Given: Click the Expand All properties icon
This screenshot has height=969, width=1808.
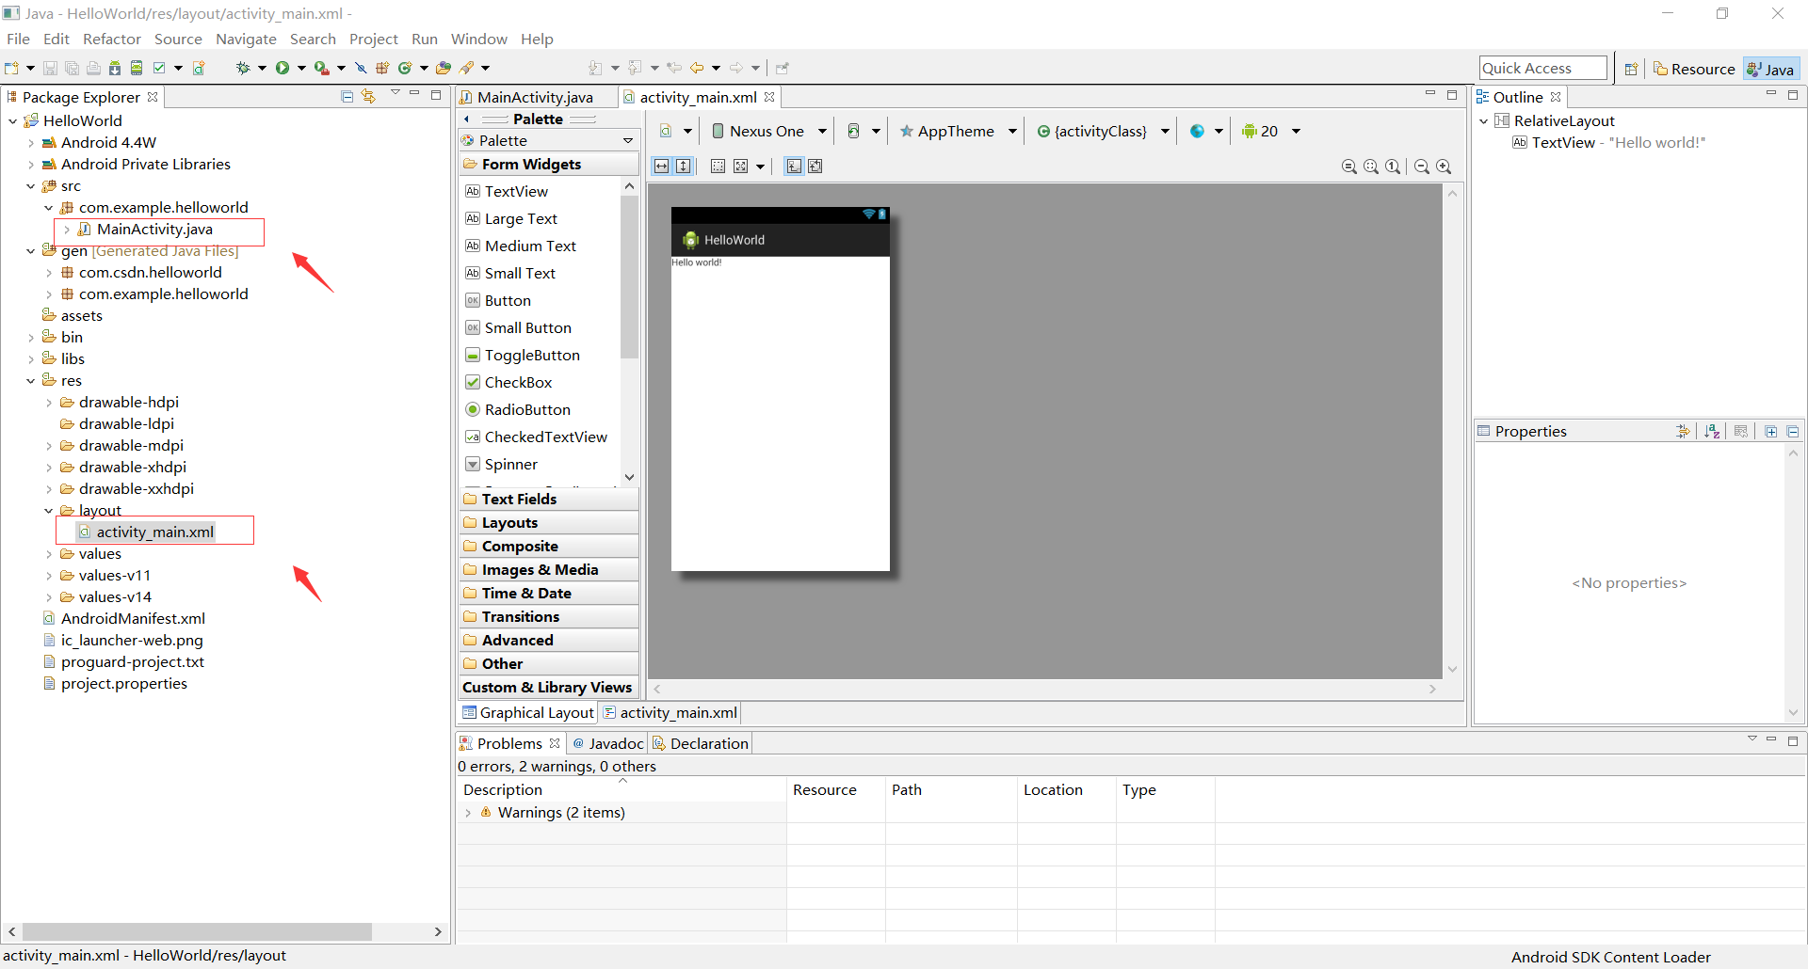Looking at the screenshot, I should pos(1770,431).
